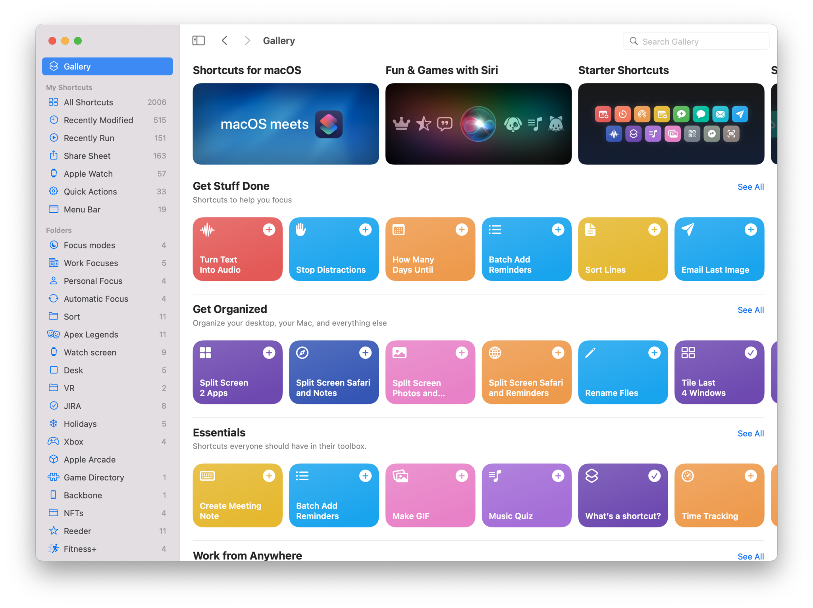The height and width of the screenshot is (608, 813).
Task: Open the Focus modes folder
Action: [108, 245]
